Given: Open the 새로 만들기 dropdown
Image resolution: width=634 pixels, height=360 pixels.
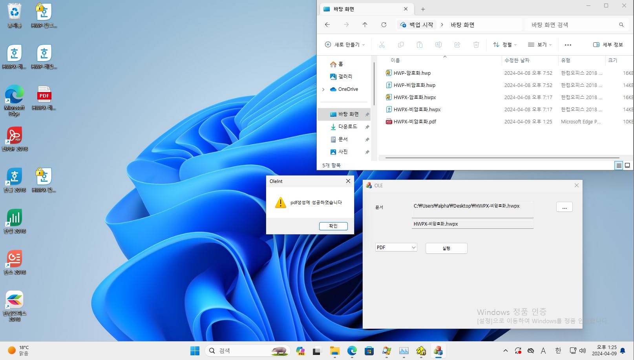Looking at the screenshot, I should (x=345, y=45).
